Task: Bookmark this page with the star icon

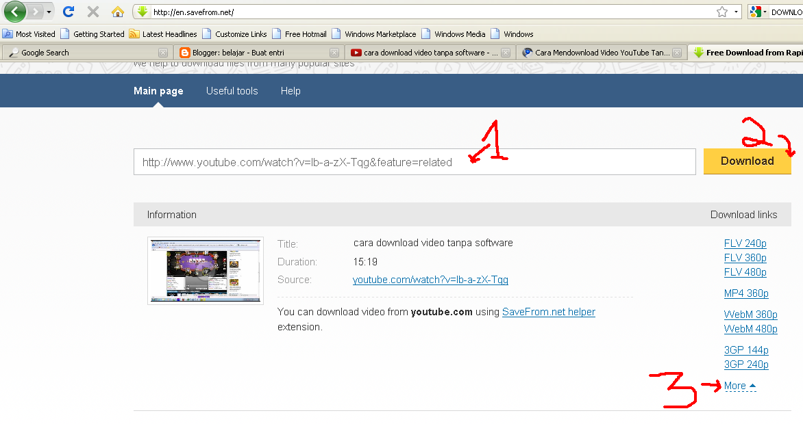Action: [x=722, y=12]
